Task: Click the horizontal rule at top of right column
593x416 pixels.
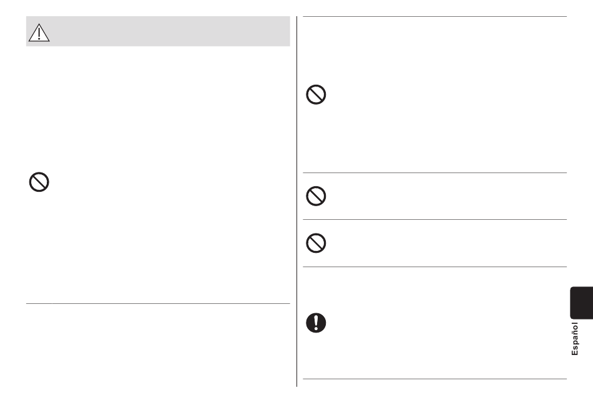Action: pyautogui.click(x=434, y=17)
